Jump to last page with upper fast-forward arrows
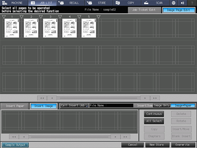The width and height of the screenshot is (197, 148). tap(155, 98)
